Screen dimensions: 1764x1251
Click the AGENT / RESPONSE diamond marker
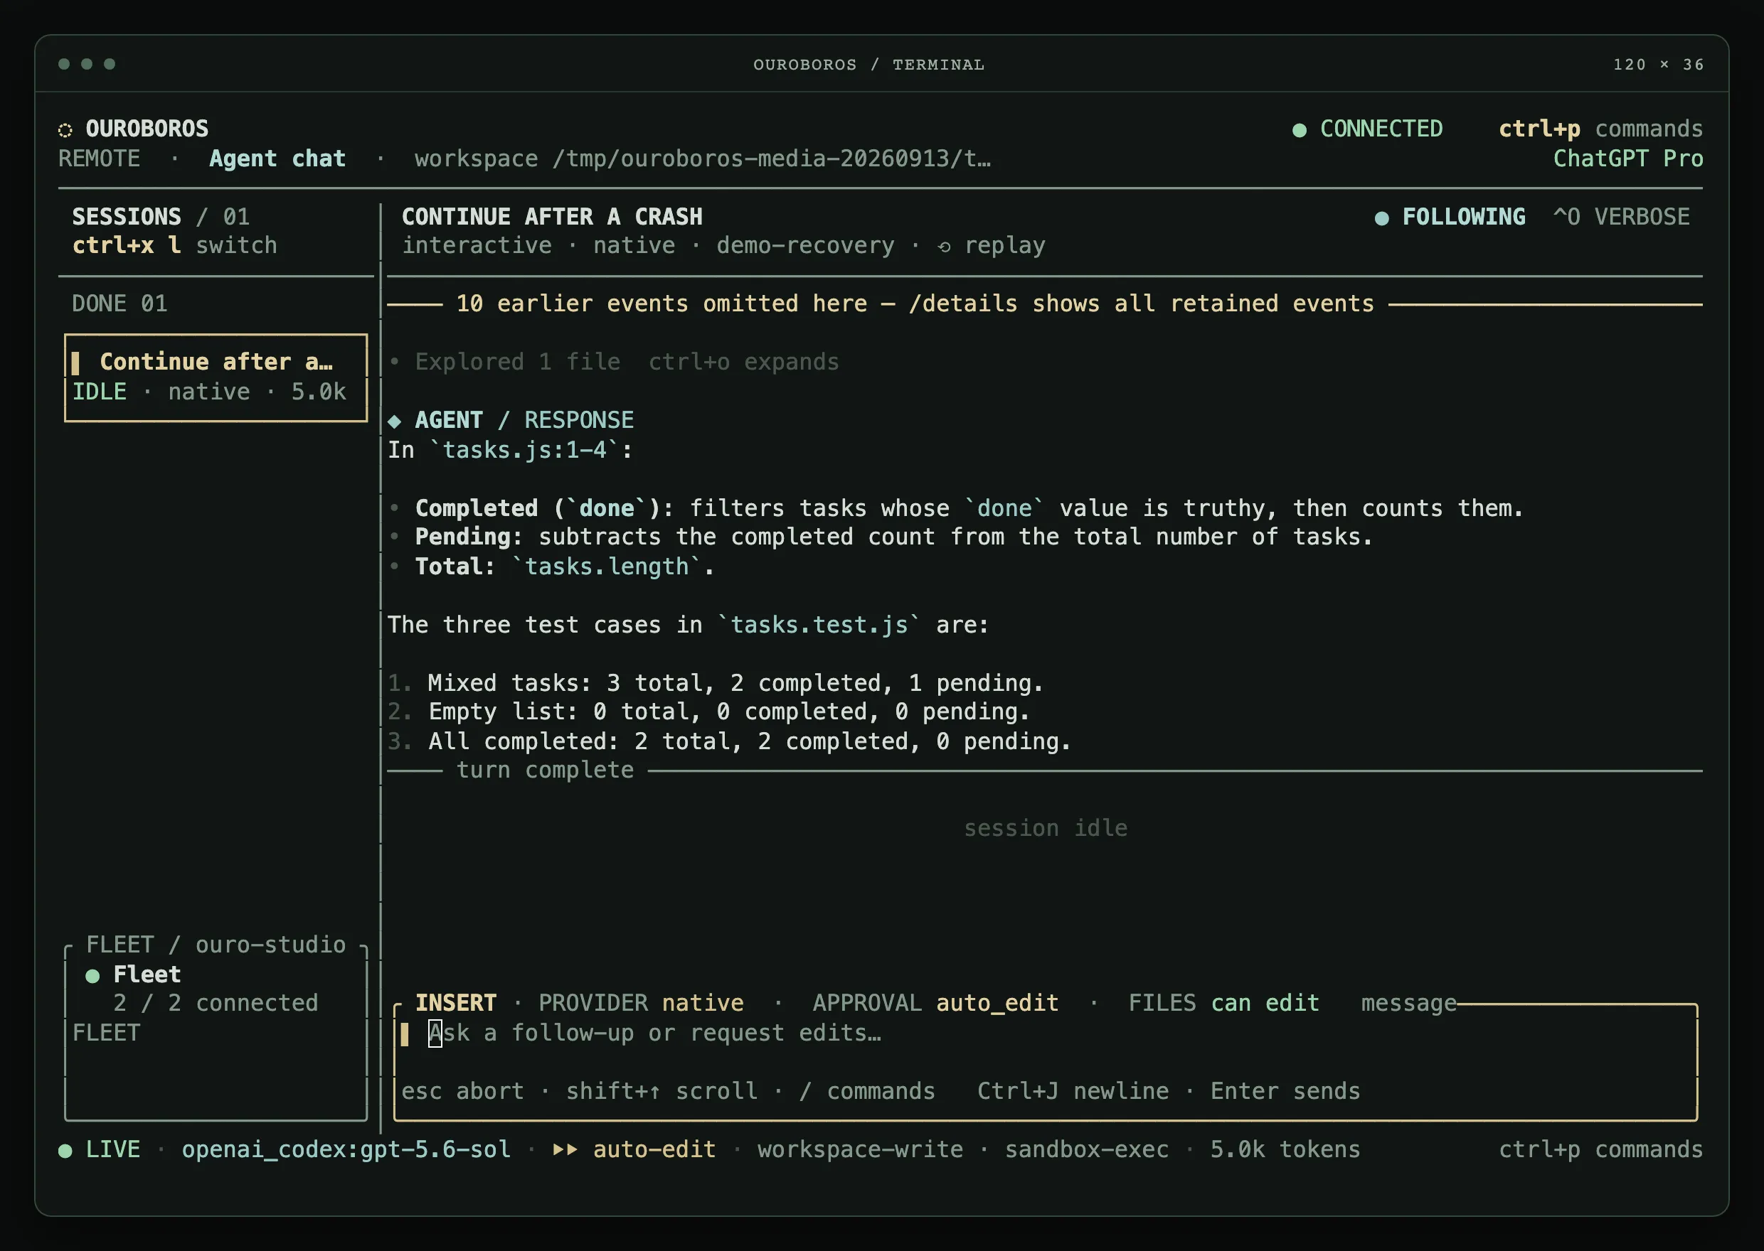(395, 421)
